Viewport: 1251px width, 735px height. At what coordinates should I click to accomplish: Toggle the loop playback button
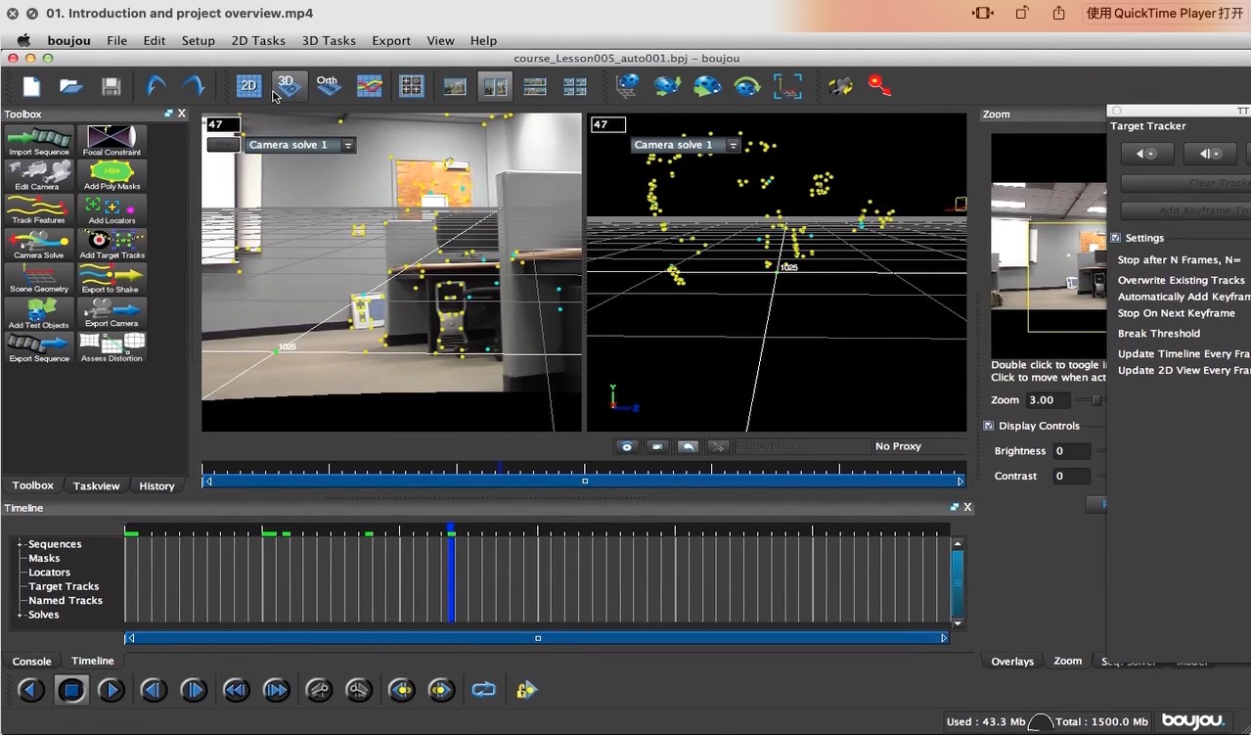(x=483, y=690)
